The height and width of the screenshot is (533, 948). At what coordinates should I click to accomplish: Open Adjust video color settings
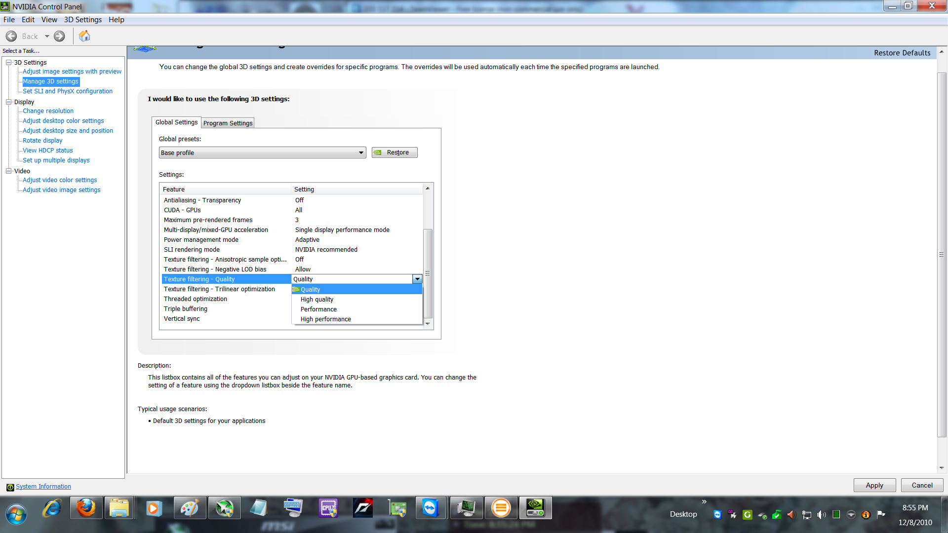point(60,180)
